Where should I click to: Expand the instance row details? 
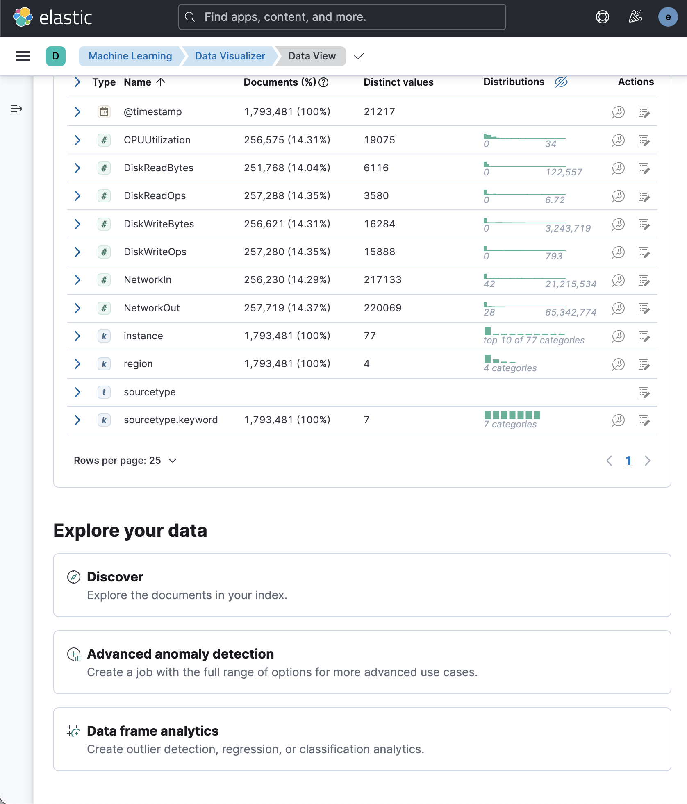point(77,336)
